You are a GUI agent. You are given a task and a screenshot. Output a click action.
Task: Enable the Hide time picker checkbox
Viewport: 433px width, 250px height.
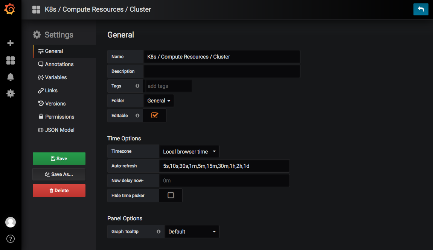171,195
